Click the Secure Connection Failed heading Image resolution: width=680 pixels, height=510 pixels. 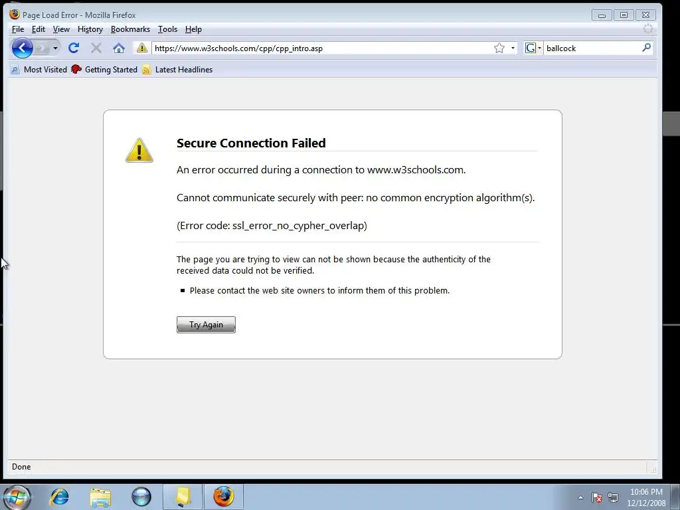(x=251, y=143)
